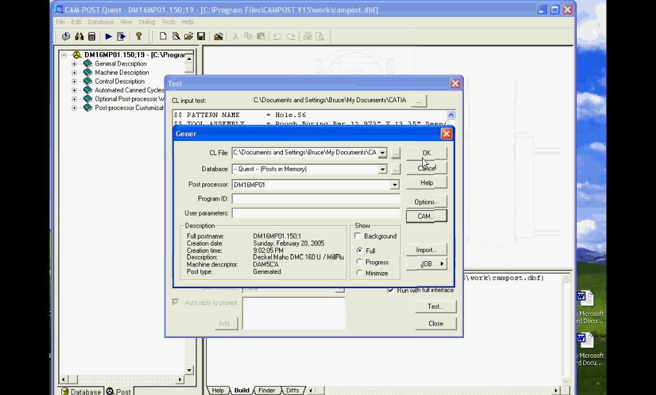Click the Test... button
This screenshot has height=395, width=656.
tap(436, 306)
